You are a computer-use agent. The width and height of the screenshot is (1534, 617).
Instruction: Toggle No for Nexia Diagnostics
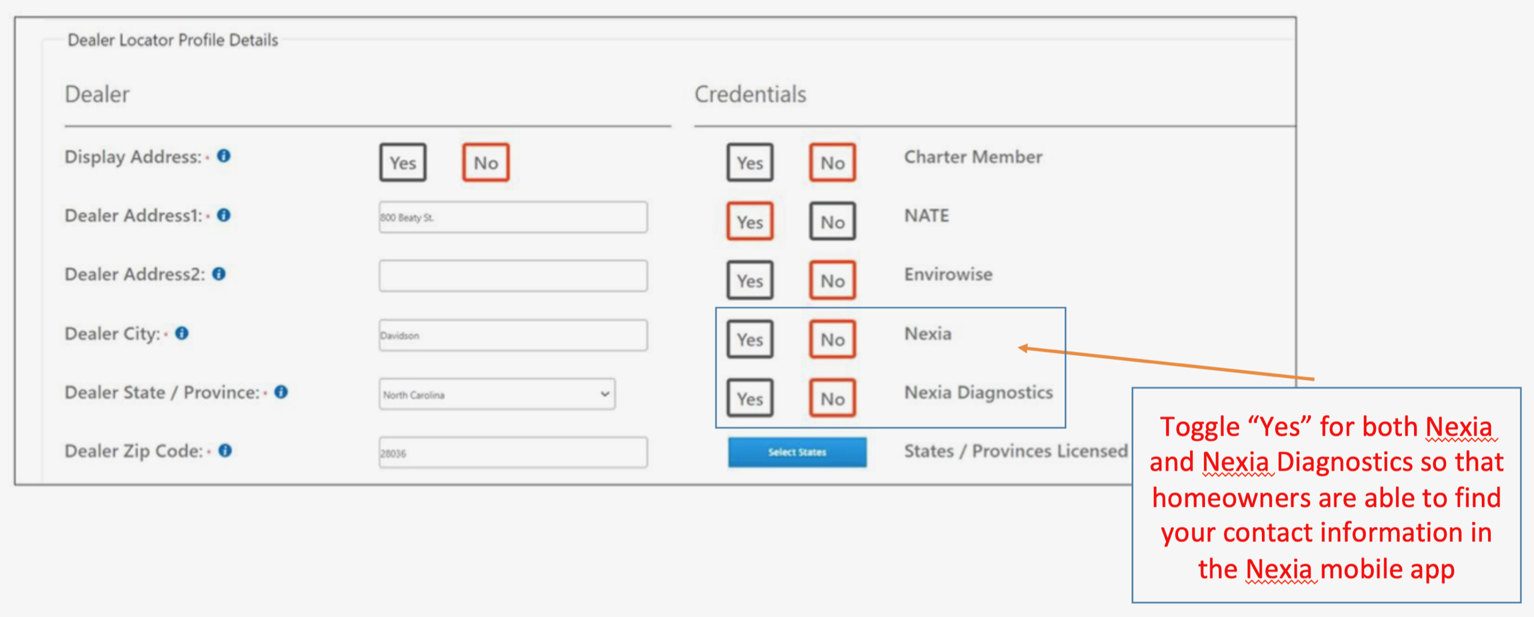pyautogui.click(x=832, y=398)
